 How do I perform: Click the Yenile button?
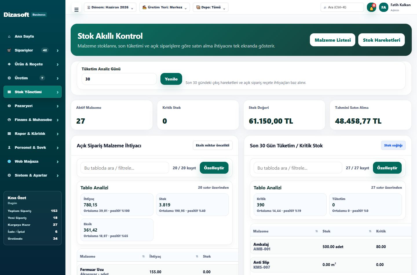tap(171, 79)
